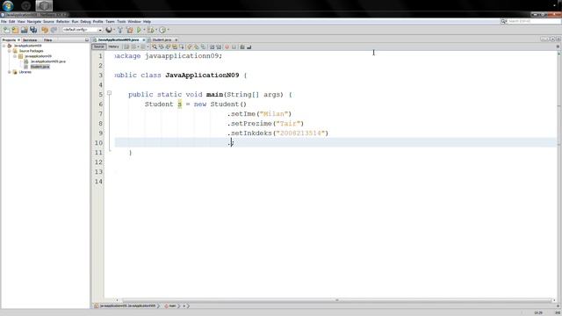Click the Build Project hammer icon

pyautogui.click(x=120, y=30)
